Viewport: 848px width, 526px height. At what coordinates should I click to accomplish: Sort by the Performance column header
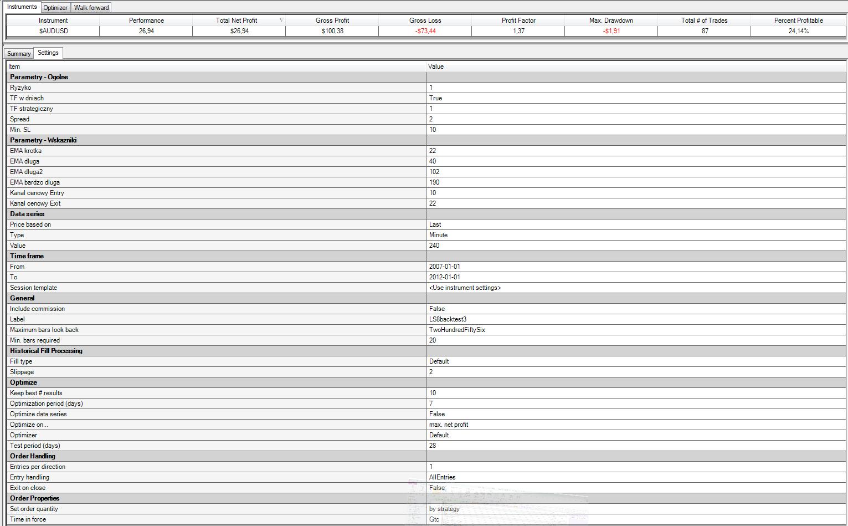coord(146,21)
